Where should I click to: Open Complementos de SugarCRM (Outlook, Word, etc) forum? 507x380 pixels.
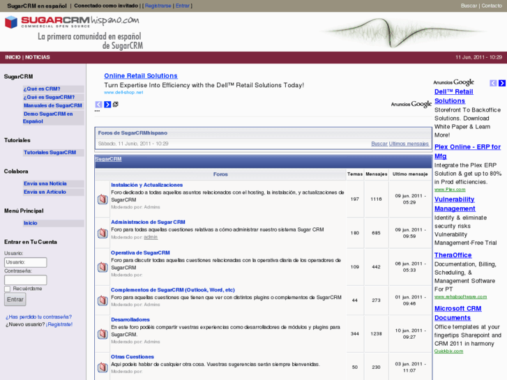coord(173,290)
